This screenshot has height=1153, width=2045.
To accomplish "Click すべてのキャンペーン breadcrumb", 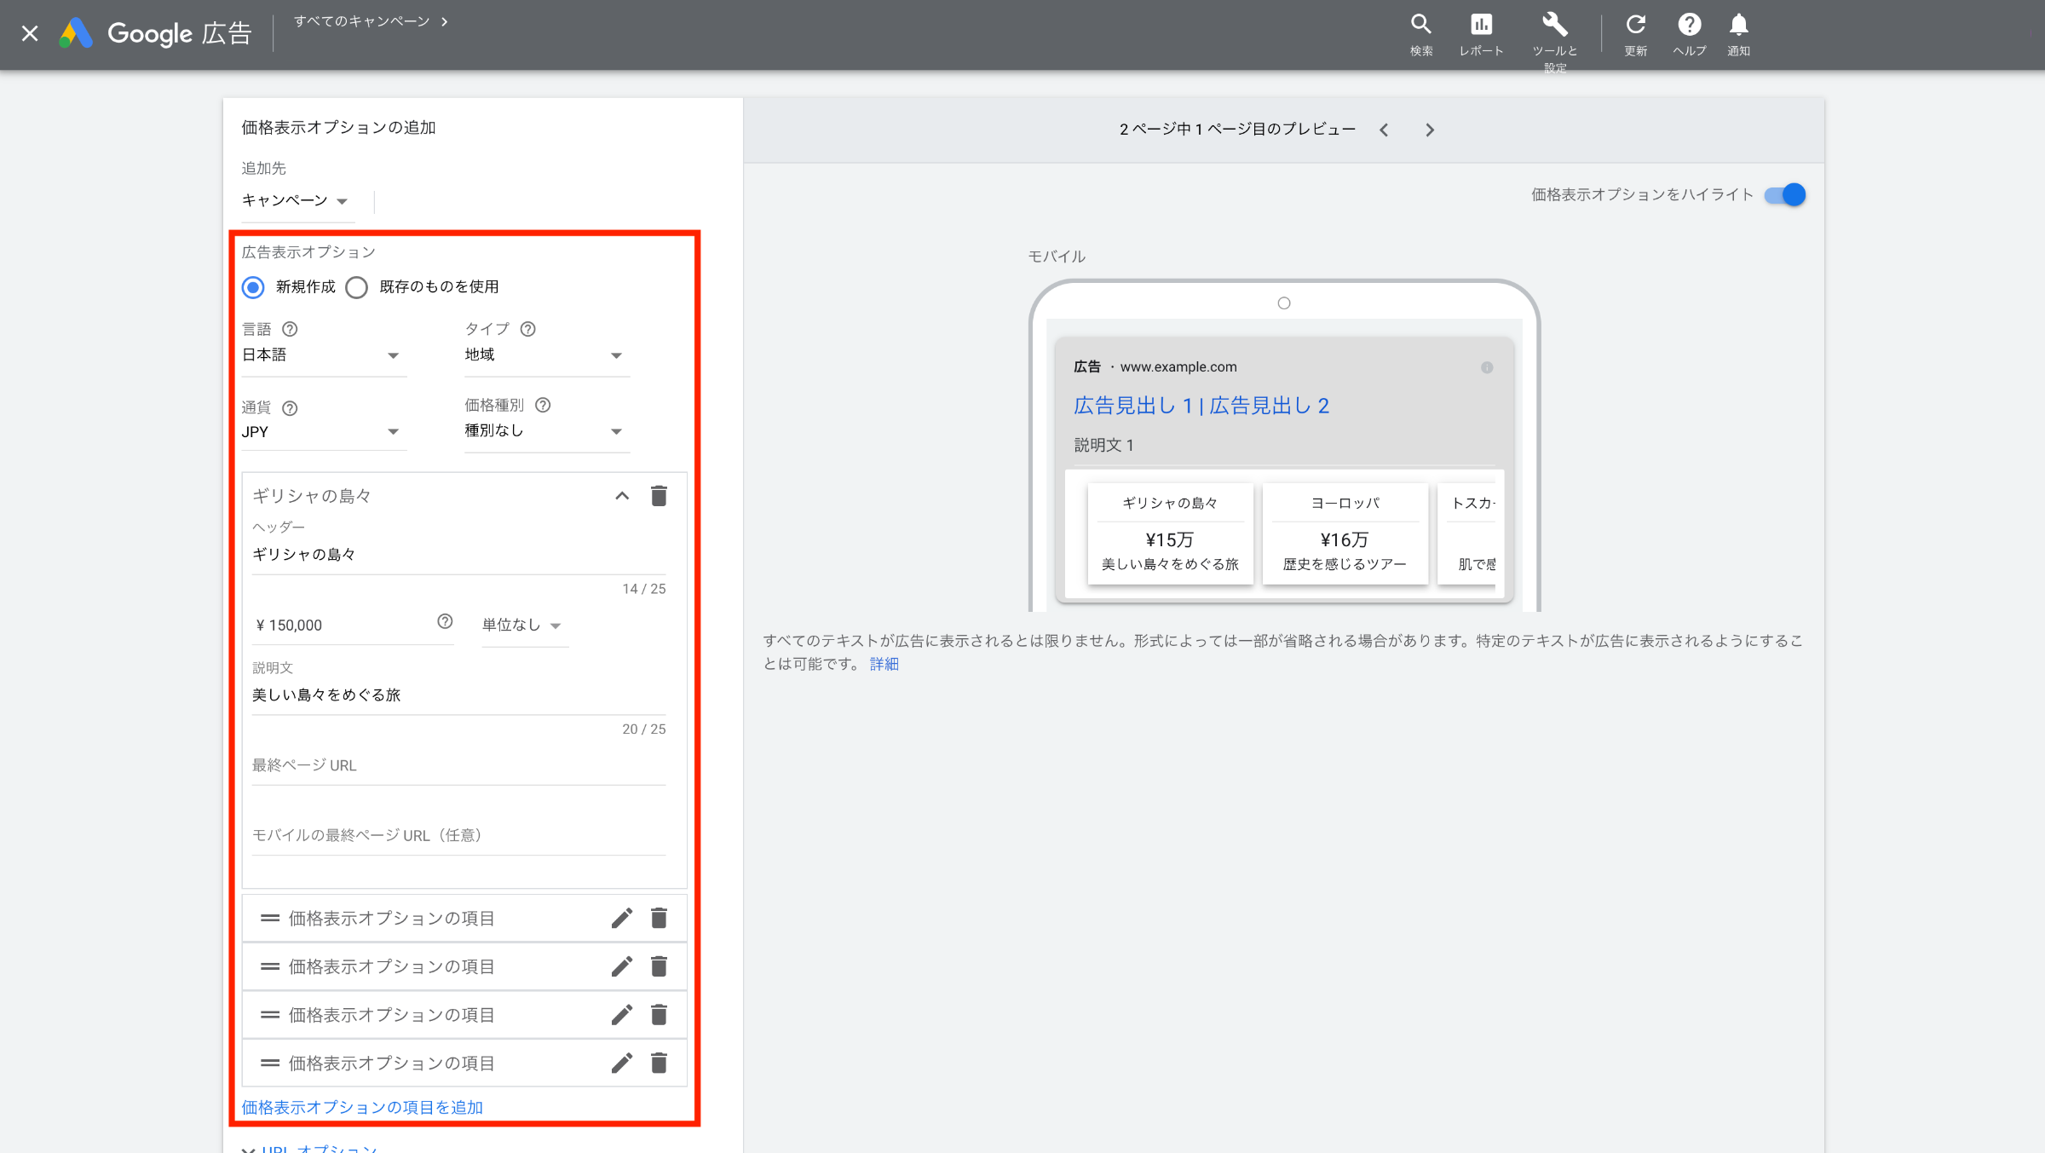I will (361, 21).
